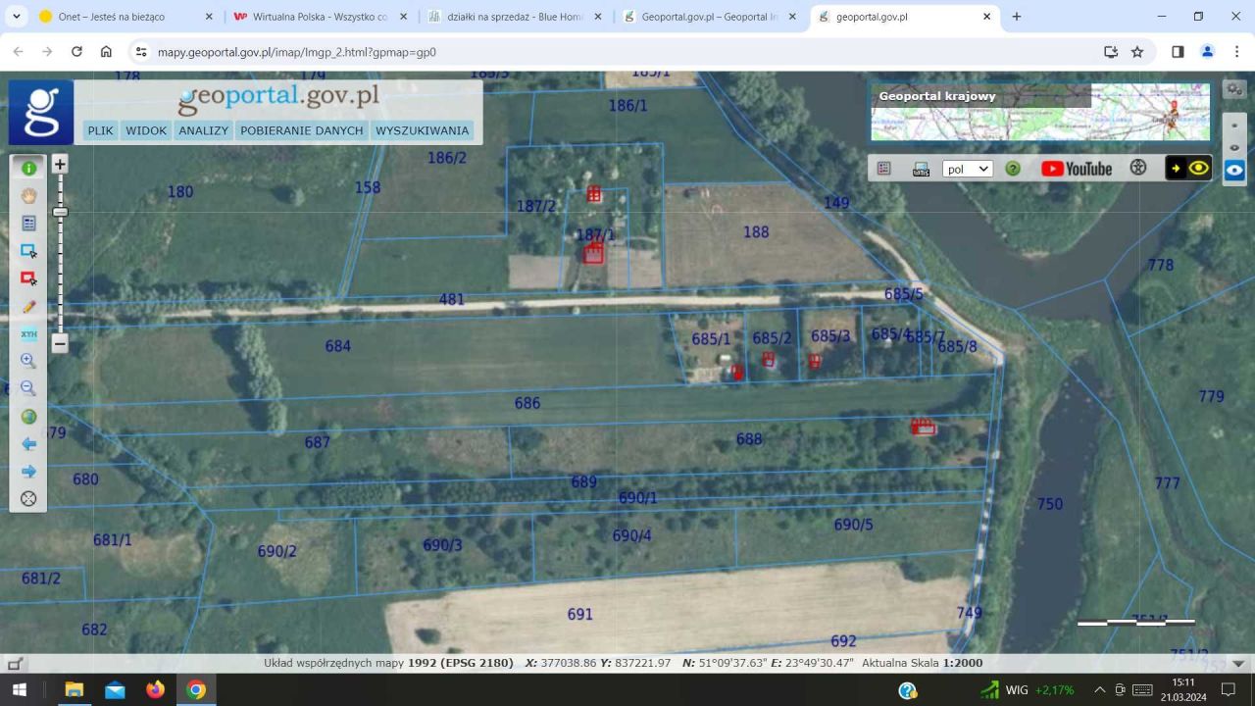Open the Chrome profile avatar

point(1208,52)
